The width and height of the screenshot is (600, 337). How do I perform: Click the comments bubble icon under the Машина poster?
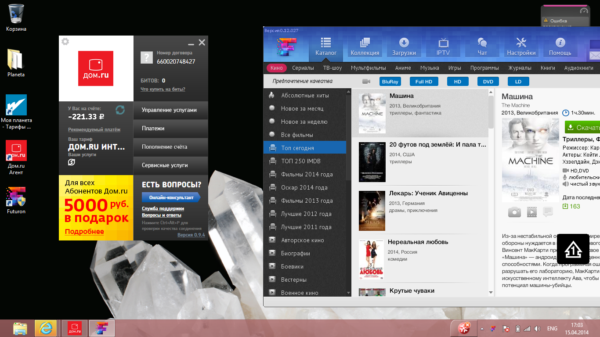click(548, 212)
